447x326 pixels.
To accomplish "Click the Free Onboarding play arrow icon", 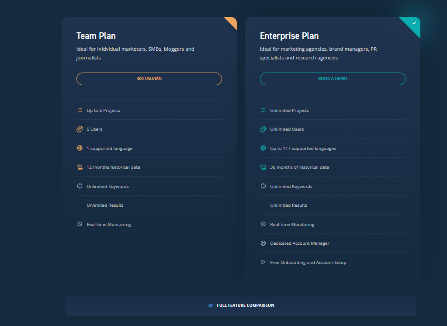I will [x=263, y=262].
